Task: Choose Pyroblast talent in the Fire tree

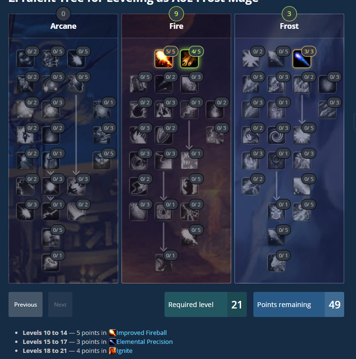Action: coord(189,110)
